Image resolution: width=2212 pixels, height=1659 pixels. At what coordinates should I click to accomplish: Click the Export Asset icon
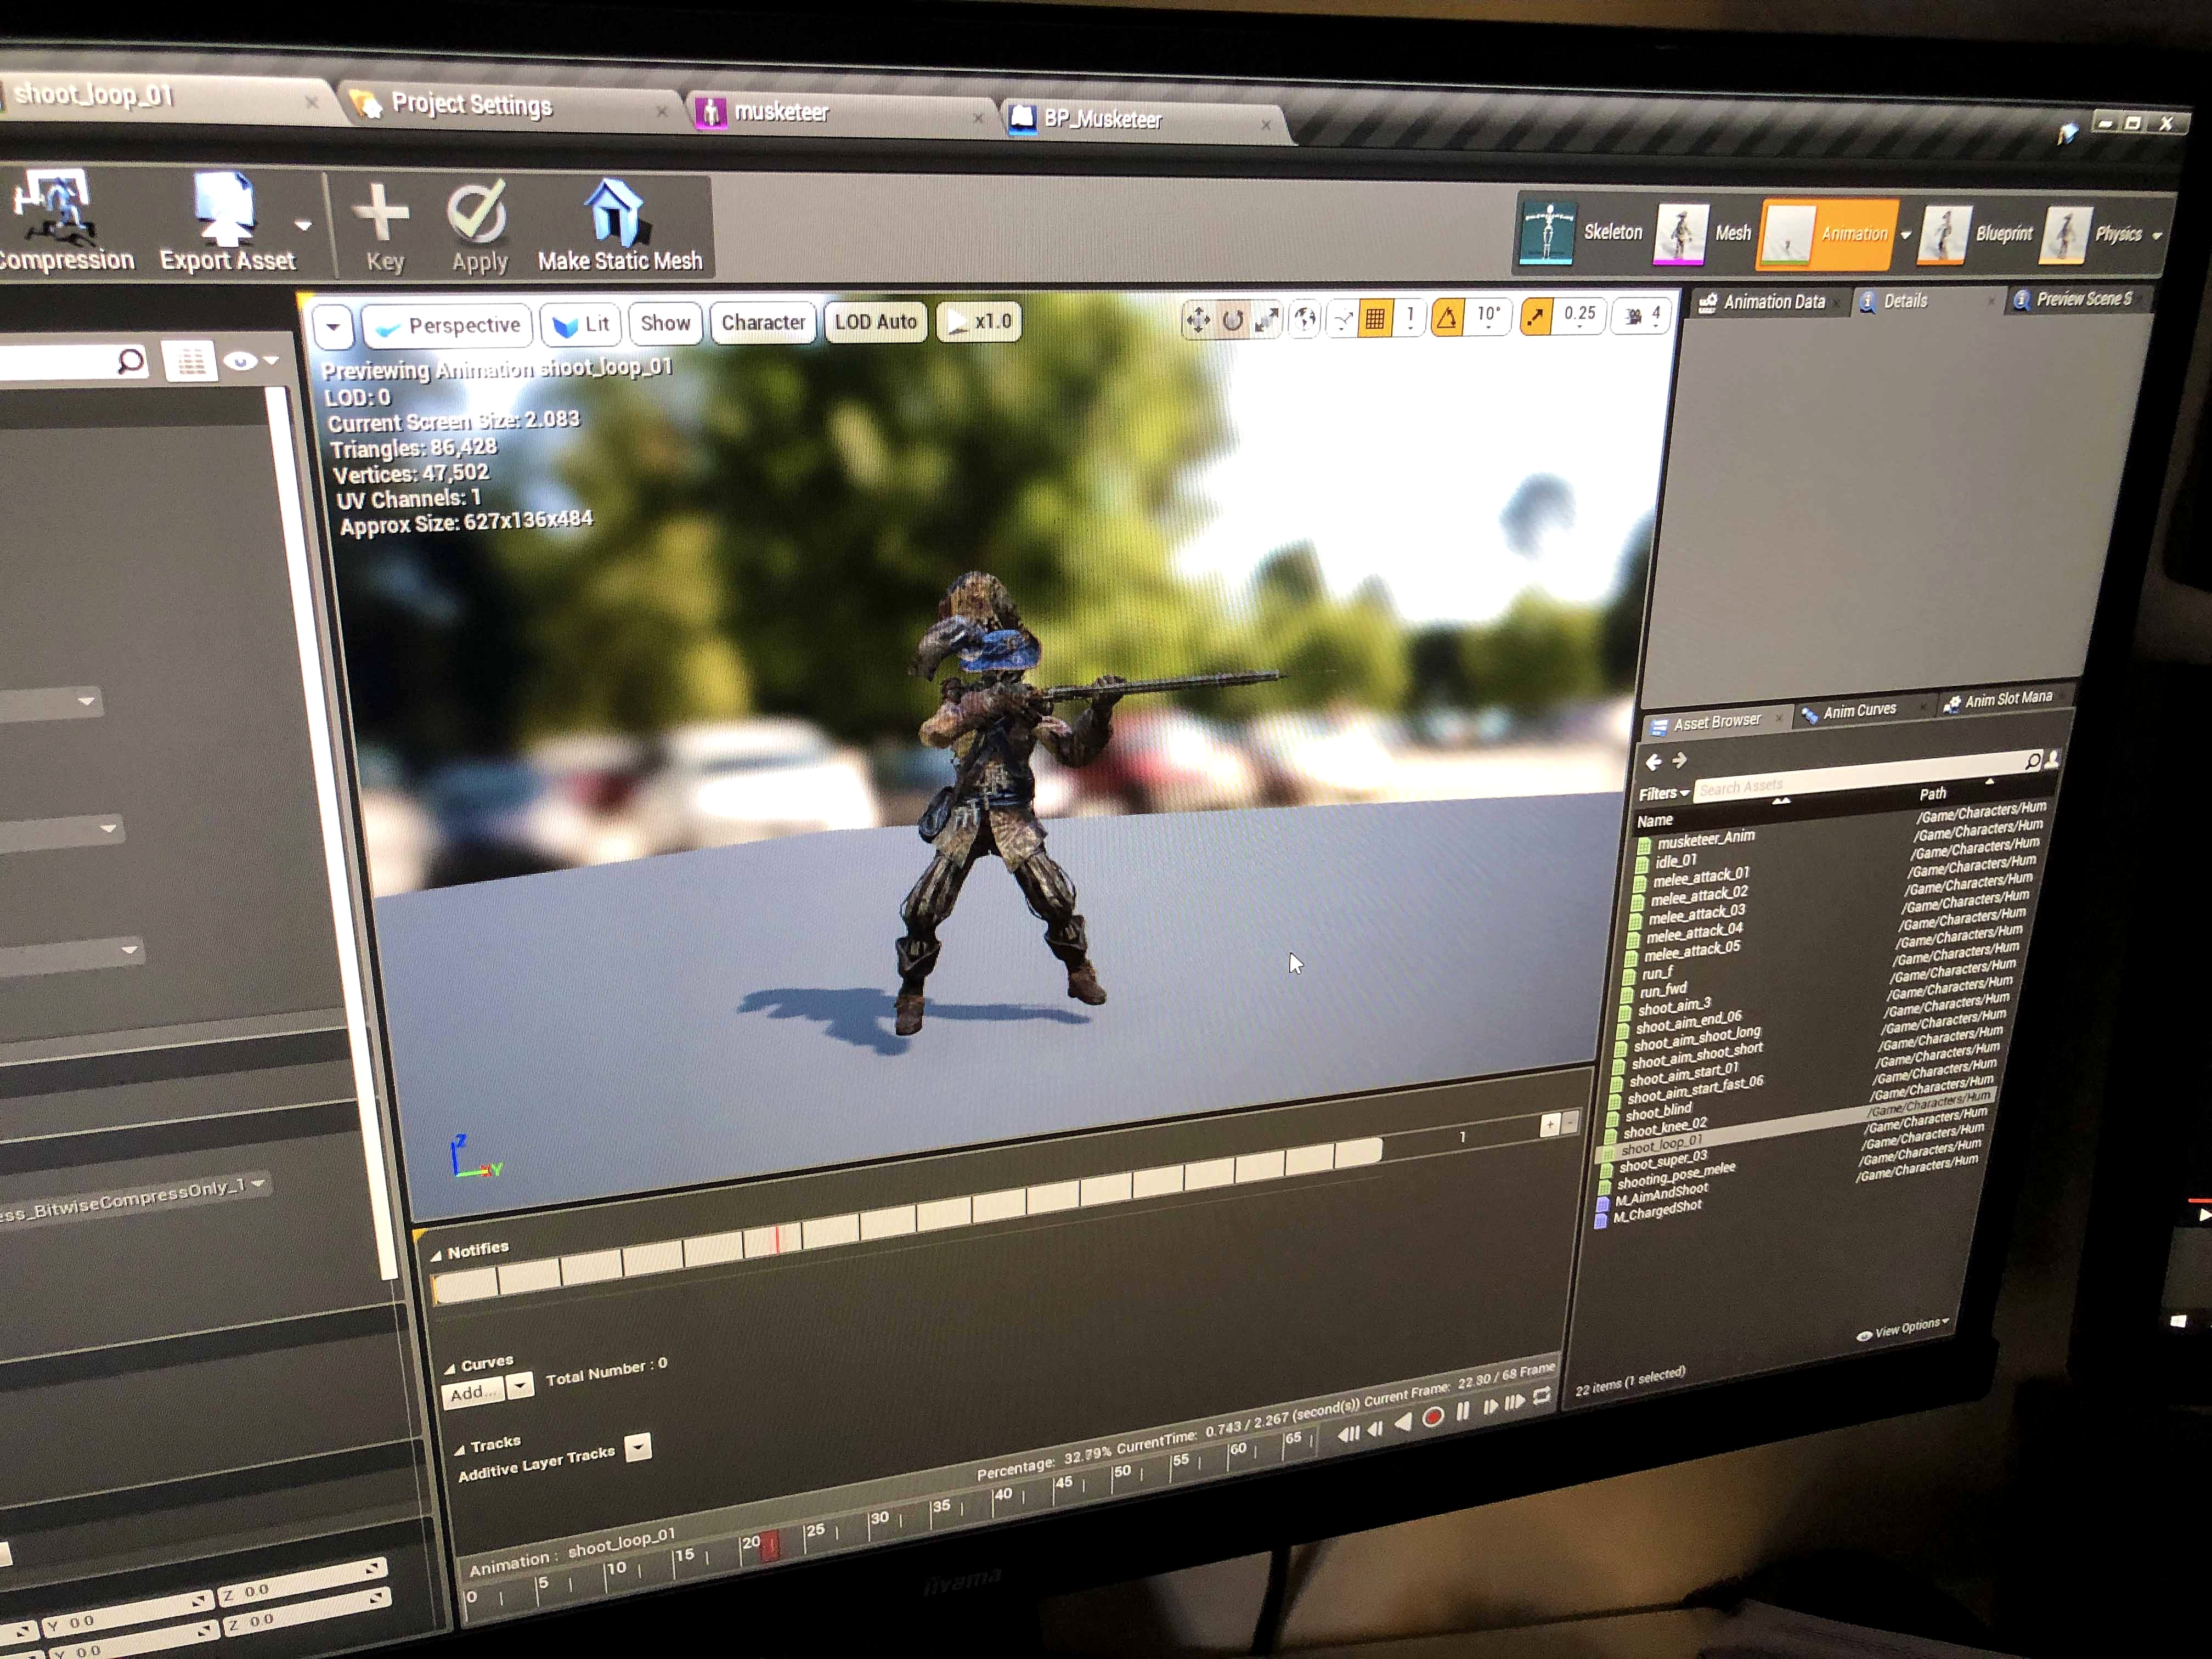pyautogui.click(x=224, y=209)
